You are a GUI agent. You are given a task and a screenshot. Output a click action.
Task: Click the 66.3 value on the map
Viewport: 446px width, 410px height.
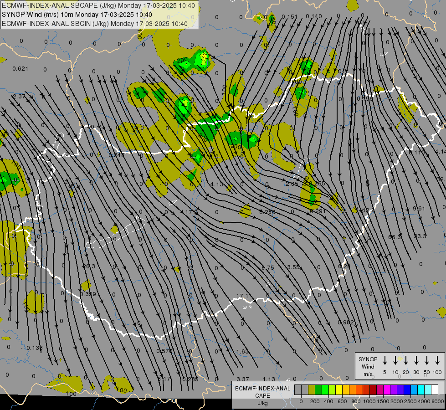(x=395, y=237)
